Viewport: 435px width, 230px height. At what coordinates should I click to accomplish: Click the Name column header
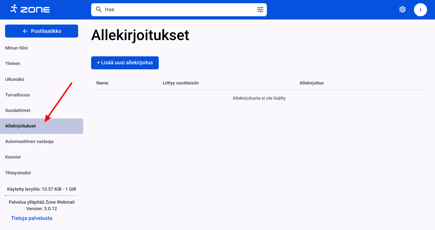[102, 83]
